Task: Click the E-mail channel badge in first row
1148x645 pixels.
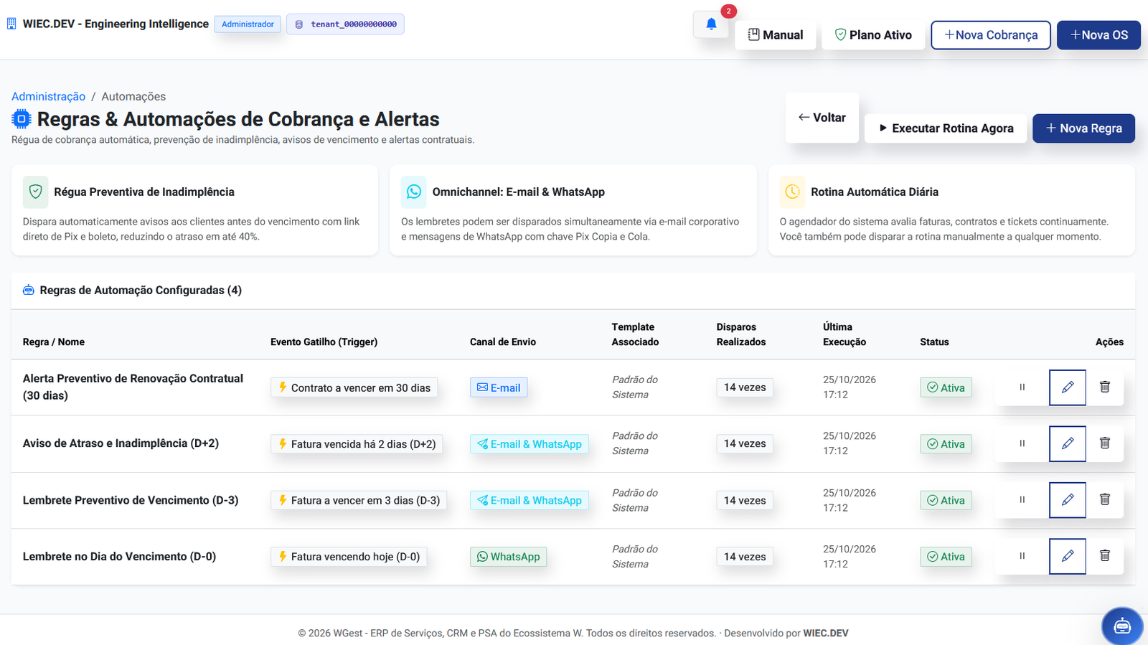Action: [x=499, y=387]
